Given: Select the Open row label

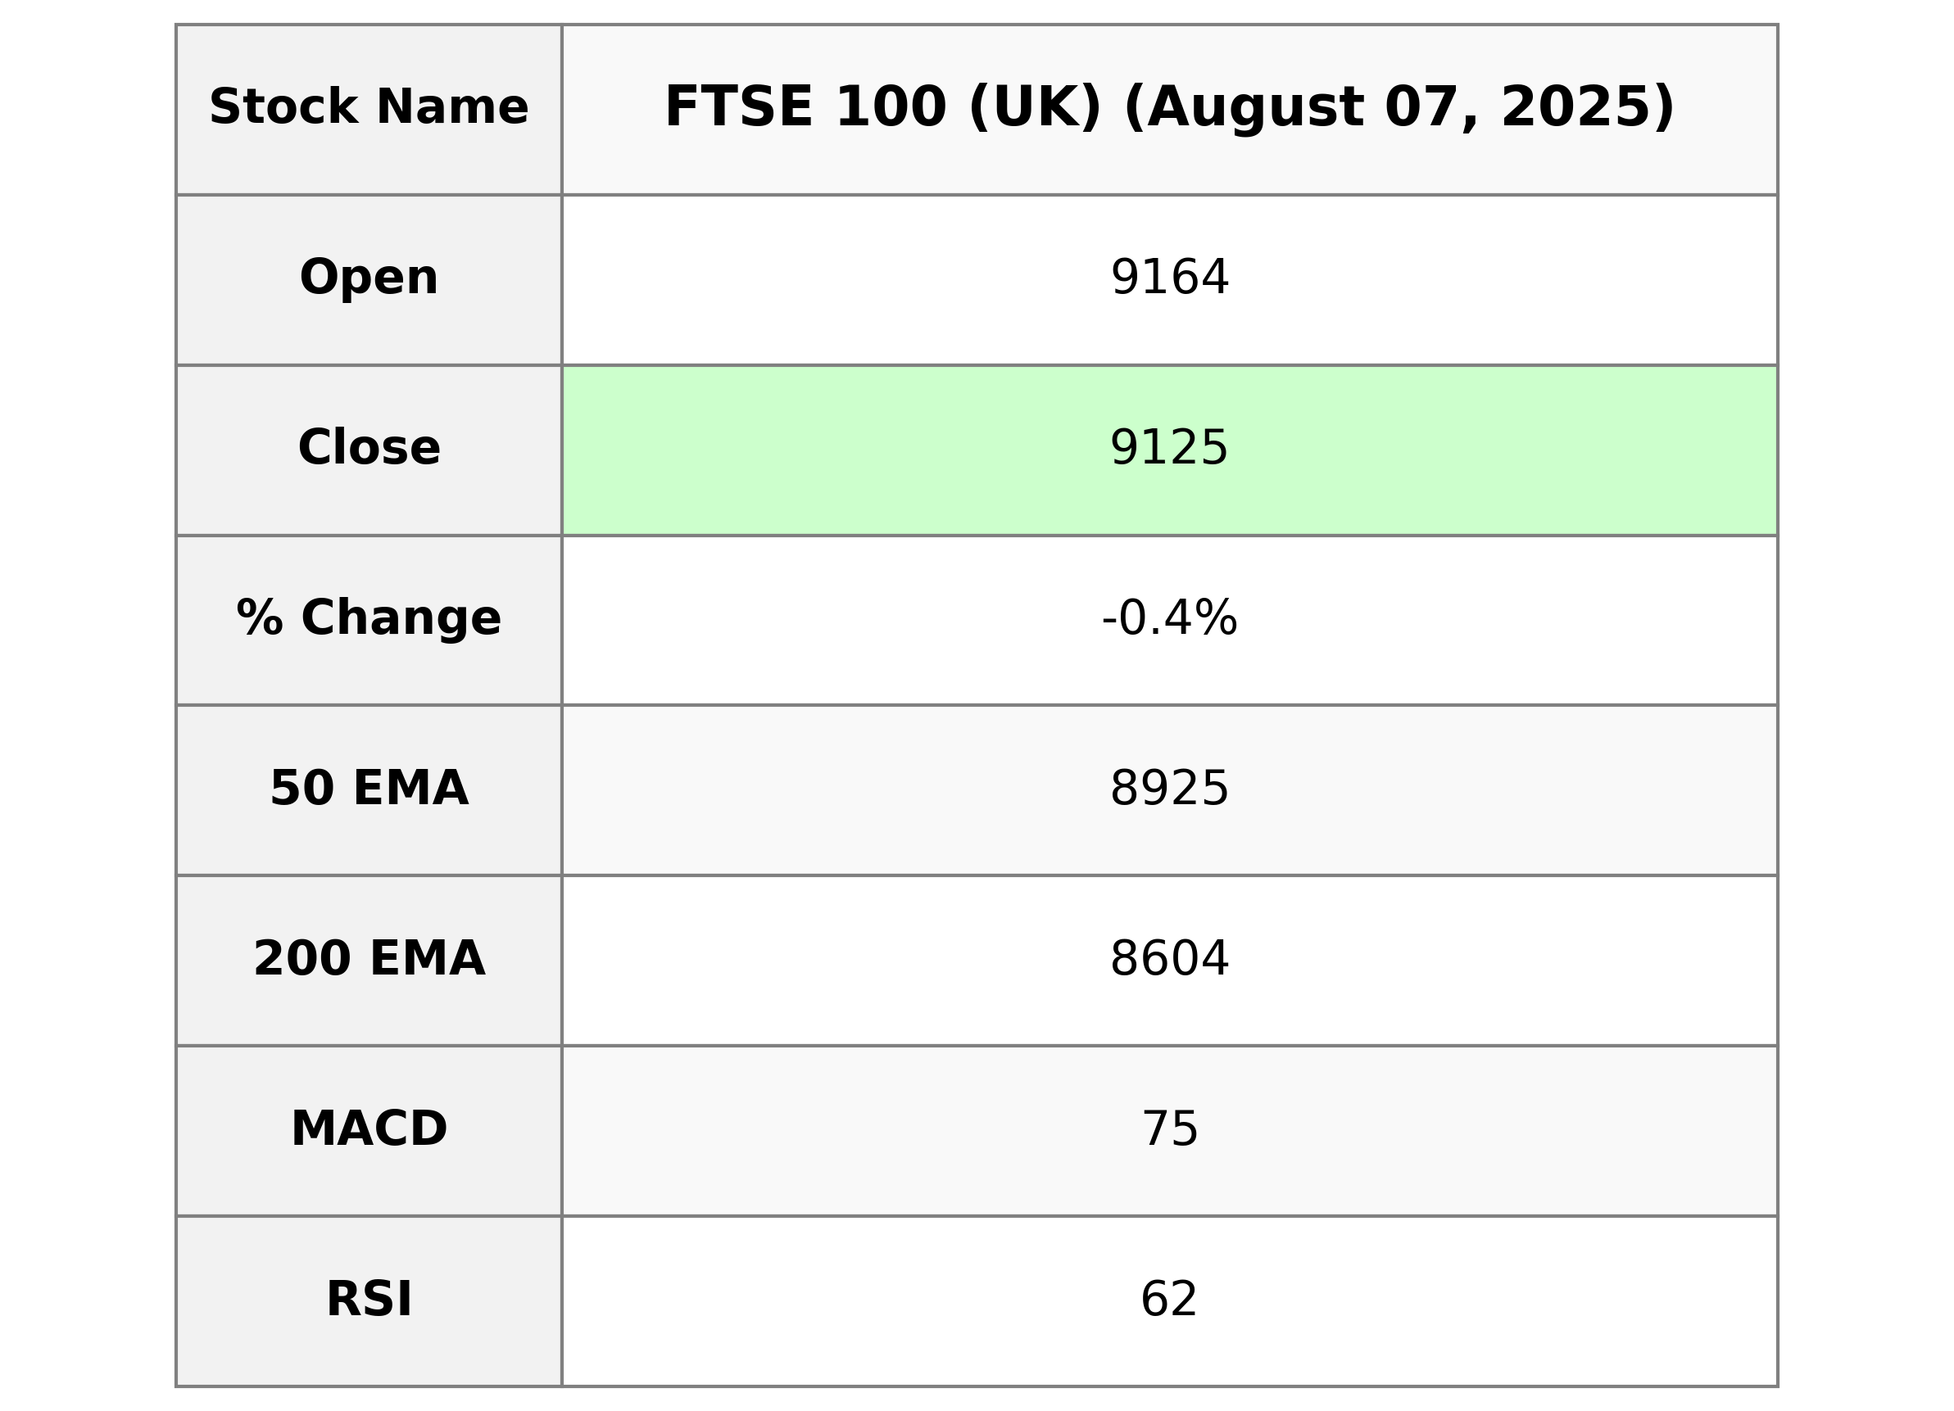Looking at the screenshot, I should click(x=369, y=279).
